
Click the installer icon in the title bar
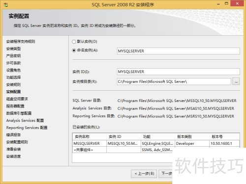(6, 5)
